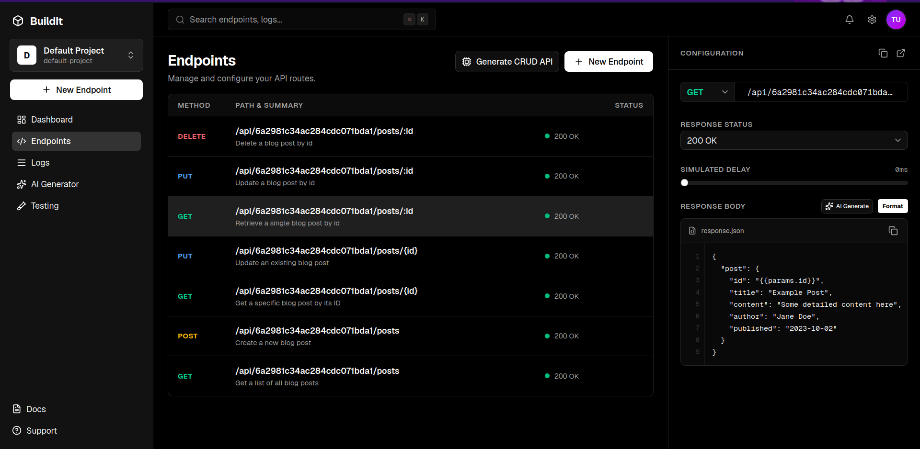This screenshot has width=920, height=449.
Task: Click the AI Generator sparkle icon
Action: [x=22, y=184]
